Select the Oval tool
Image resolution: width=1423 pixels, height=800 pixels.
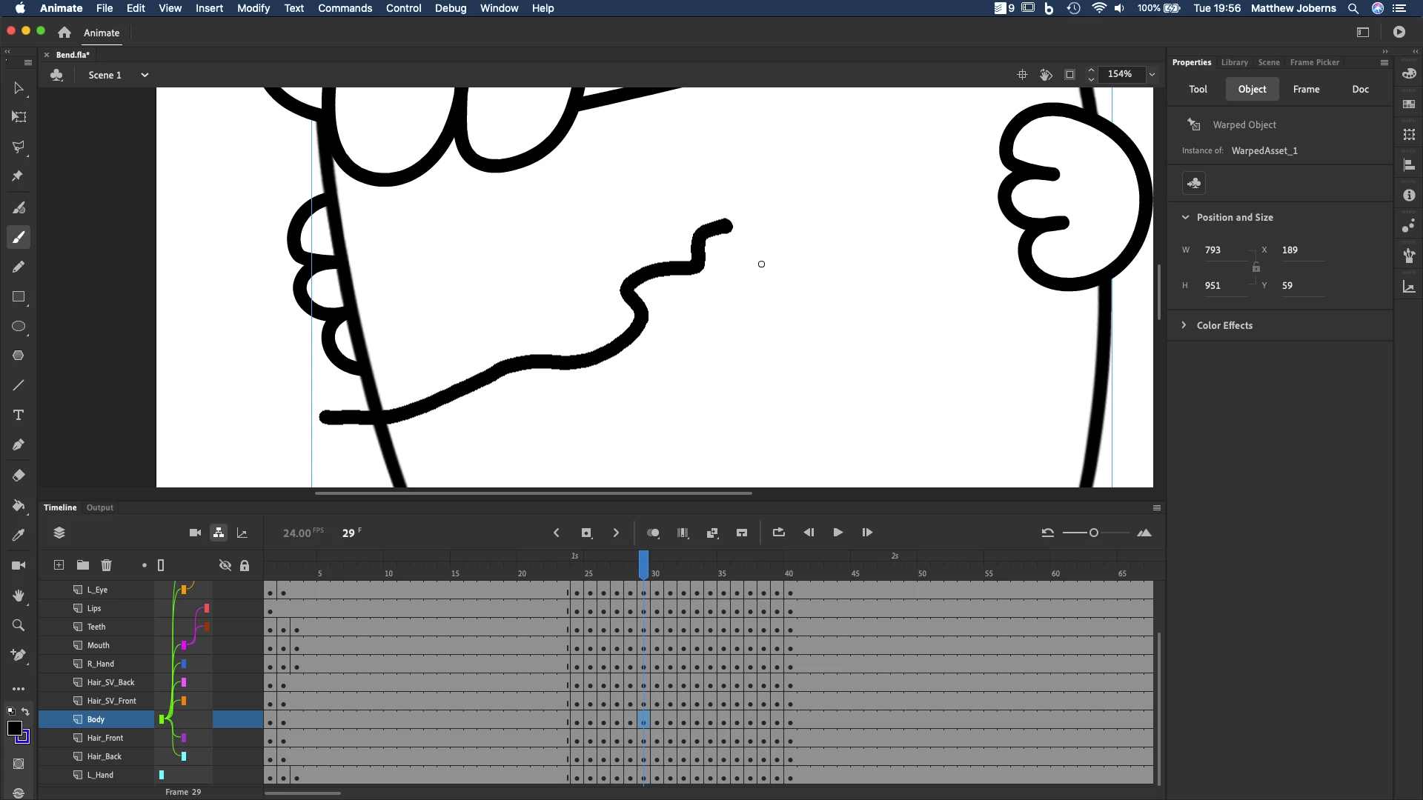pos(19,327)
